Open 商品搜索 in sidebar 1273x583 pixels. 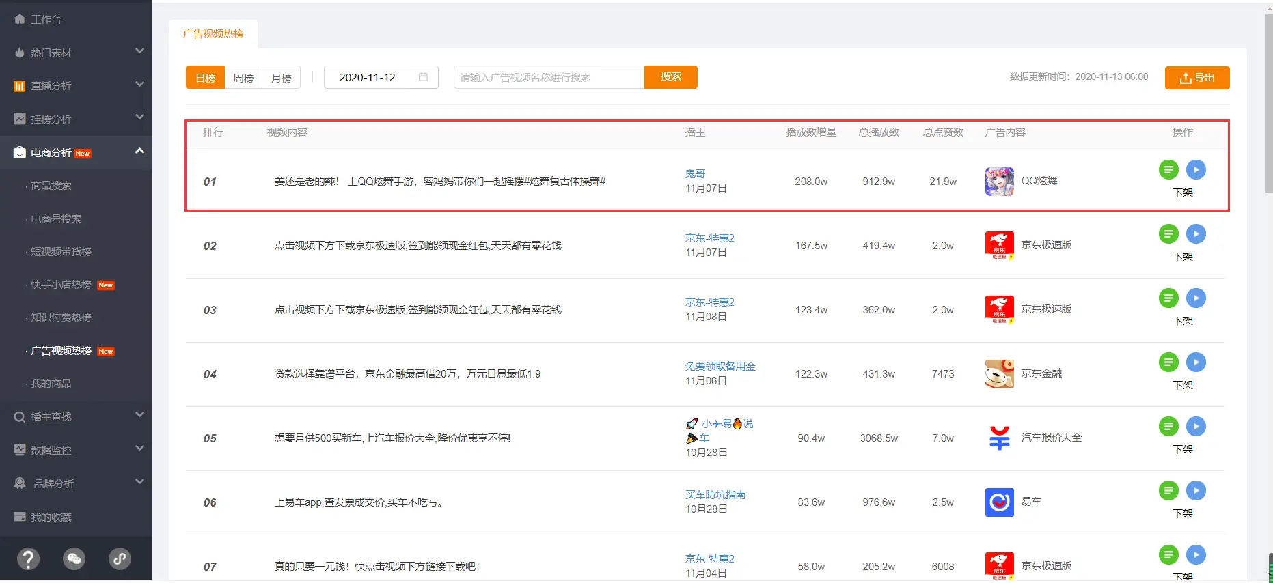51,186
